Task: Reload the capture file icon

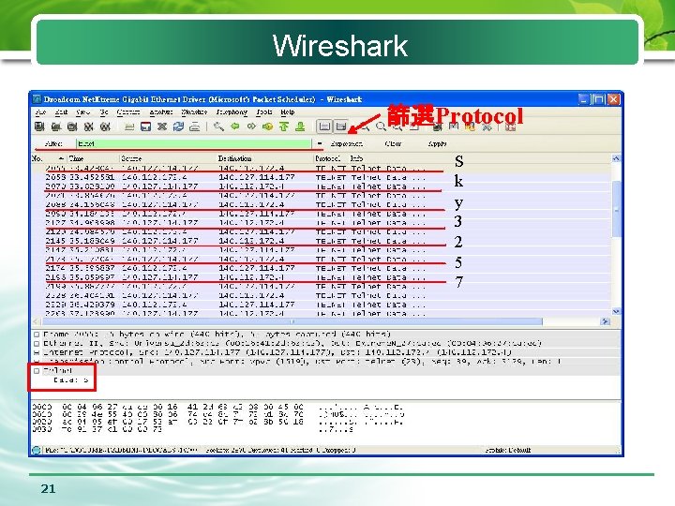Action: [x=178, y=126]
